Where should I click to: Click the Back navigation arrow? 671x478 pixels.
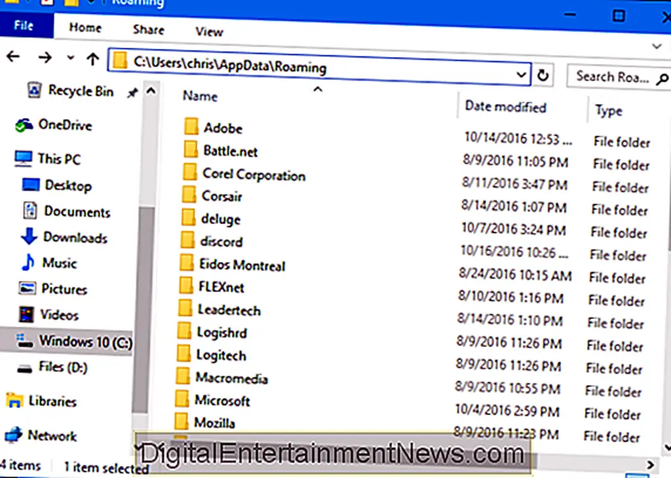(x=12, y=58)
